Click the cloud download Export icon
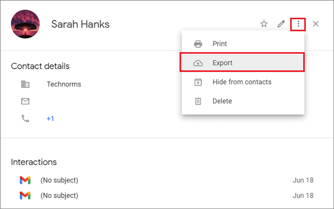Screen dimensions: 334x209 click(198, 63)
